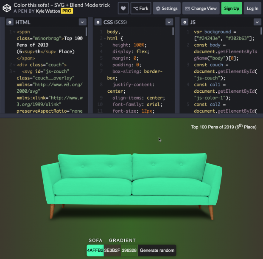Click 'var background' in JS code
The image size is (263, 259).
tap(213, 32)
